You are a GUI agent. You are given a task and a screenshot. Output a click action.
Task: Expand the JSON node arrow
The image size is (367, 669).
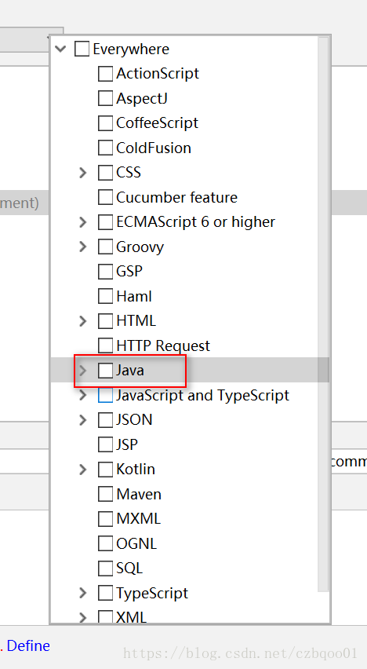83,420
